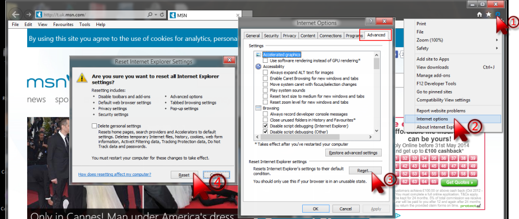Open the Edit menu
This screenshot has width=519, height=219.
point(28,24)
